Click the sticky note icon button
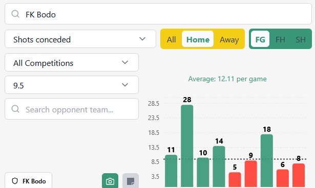Screen dimensions: 315x188 click(x=131, y=181)
